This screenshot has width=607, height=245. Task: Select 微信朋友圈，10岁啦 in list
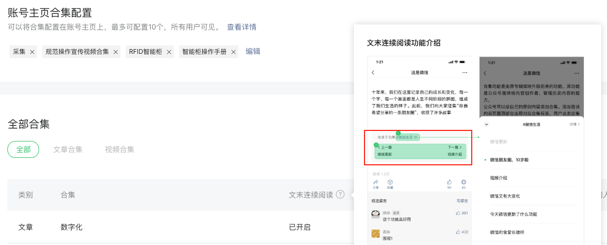point(509,160)
